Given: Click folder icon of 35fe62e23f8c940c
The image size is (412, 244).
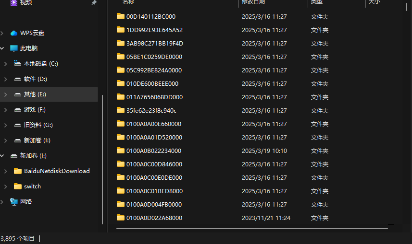Looking at the screenshot, I should (x=121, y=110).
